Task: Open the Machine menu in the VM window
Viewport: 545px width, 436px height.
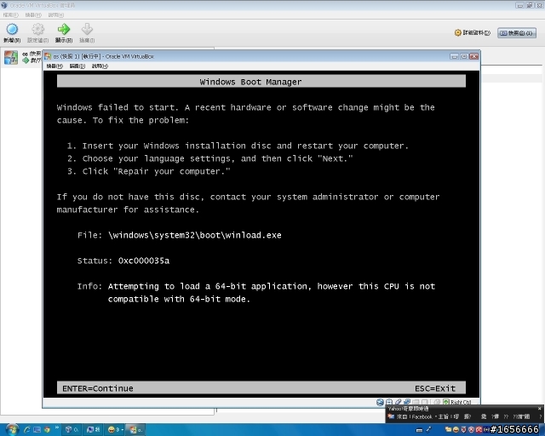Action: (x=54, y=66)
